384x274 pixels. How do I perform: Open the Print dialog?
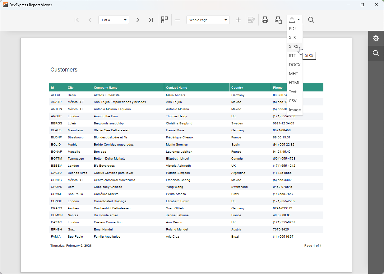point(265,20)
